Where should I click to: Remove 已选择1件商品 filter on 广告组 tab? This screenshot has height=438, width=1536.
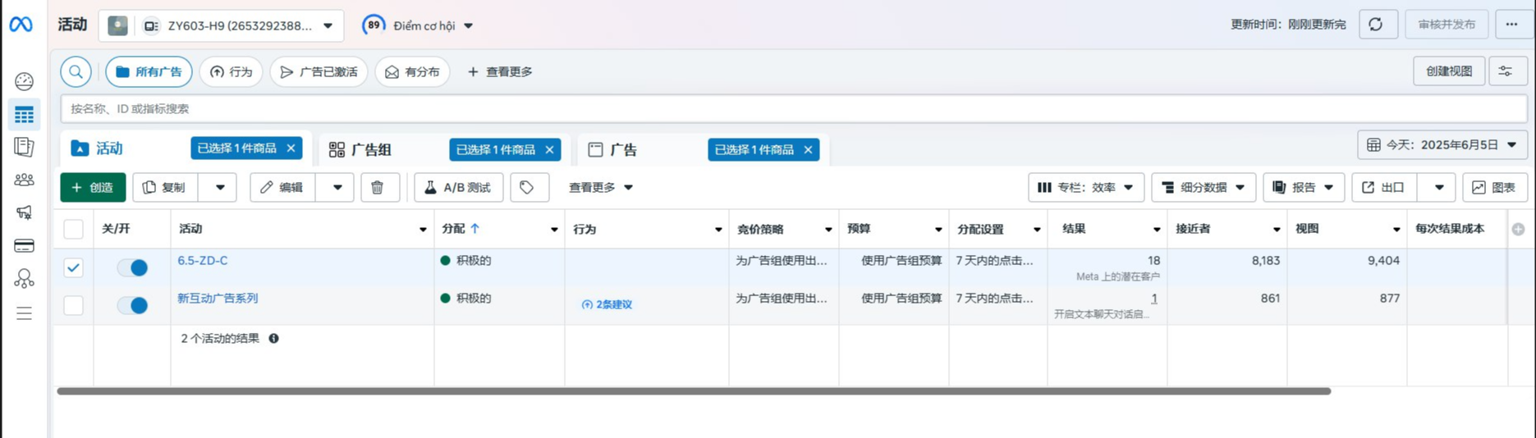pos(549,149)
